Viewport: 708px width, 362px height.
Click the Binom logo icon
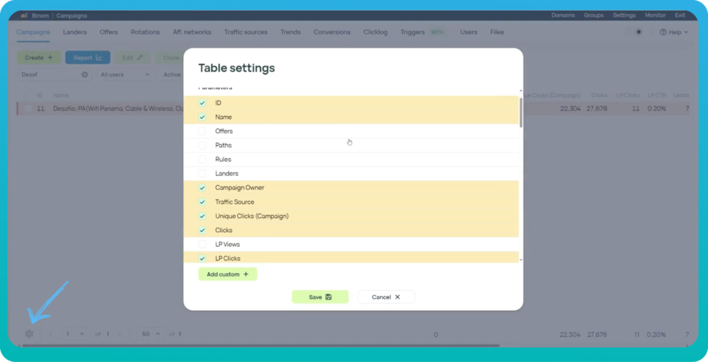[x=24, y=15]
